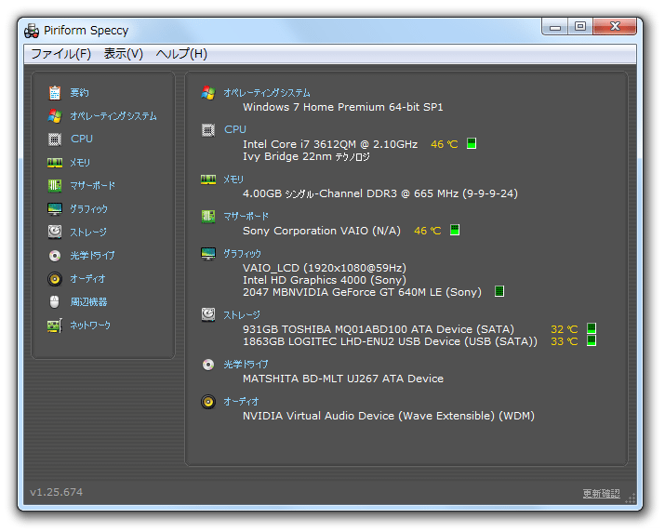Viewport: 665px width, 532px height.
Task: Click the マザーボード icon in sidebar
Action: click(x=55, y=186)
